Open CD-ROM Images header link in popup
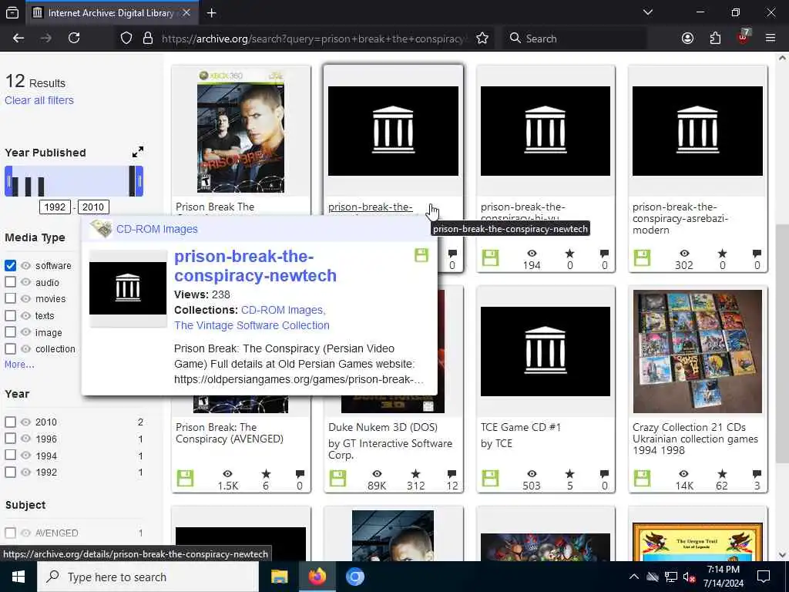 pos(157,229)
